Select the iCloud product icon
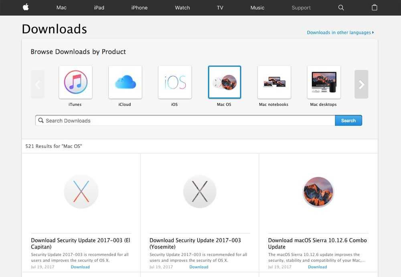The image size is (401, 277). point(125,82)
